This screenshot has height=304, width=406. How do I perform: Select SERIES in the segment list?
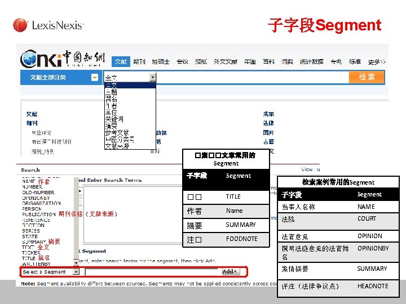click(x=31, y=231)
